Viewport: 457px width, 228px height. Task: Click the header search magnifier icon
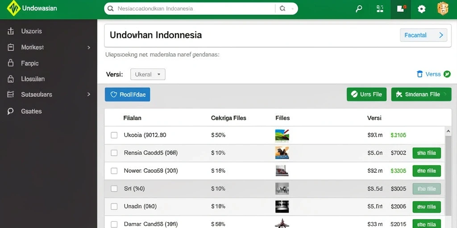tap(359, 9)
